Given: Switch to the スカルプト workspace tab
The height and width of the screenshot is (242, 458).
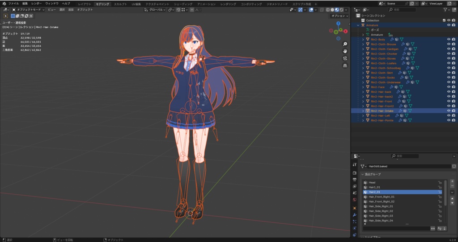Looking at the screenshot, I should click(120, 4).
